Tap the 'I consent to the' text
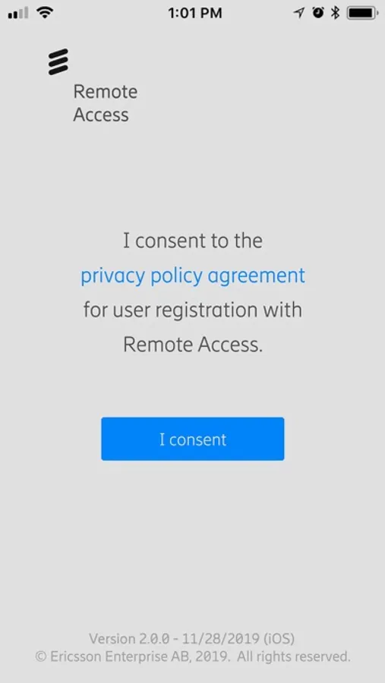Viewport: 385px width, 683px height. coord(193,241)
